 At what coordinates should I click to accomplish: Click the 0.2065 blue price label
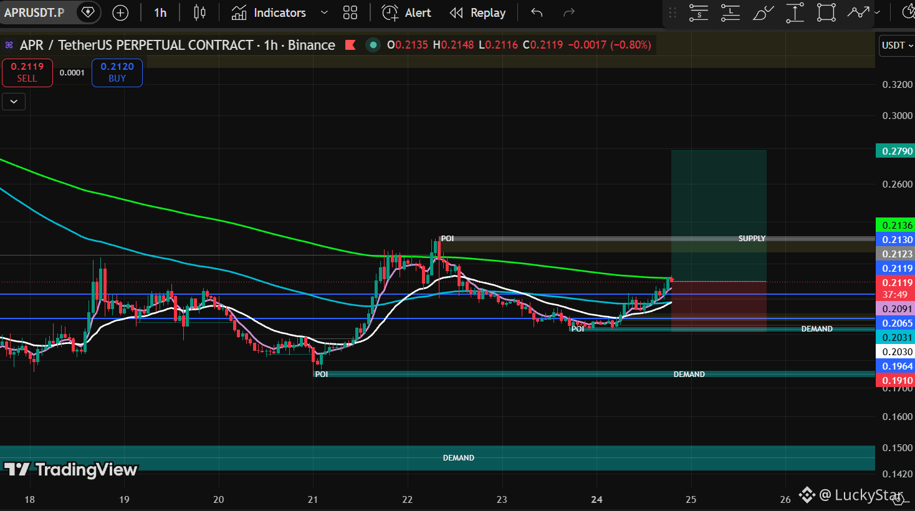point(895,323)
